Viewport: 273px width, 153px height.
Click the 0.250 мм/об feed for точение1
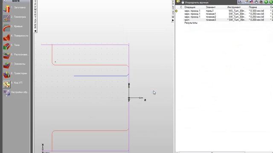pos(256,14)
